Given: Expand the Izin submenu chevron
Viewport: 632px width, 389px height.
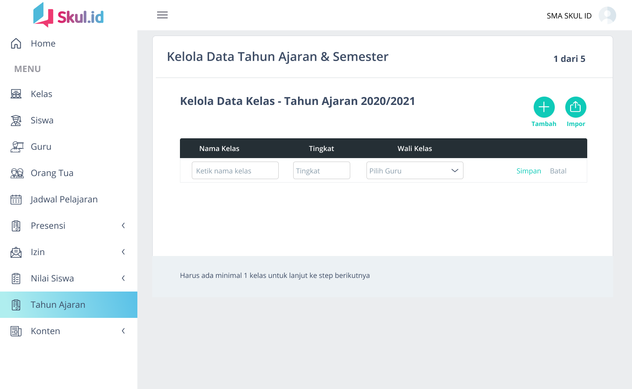Looking at the screenshot, I should pyautogui.click(x=123, y=252).
